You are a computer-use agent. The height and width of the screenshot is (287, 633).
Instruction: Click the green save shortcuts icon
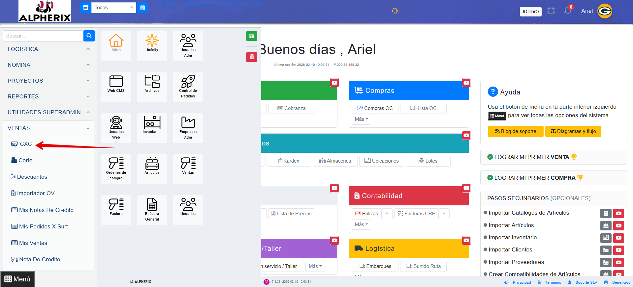pos(251,36)
